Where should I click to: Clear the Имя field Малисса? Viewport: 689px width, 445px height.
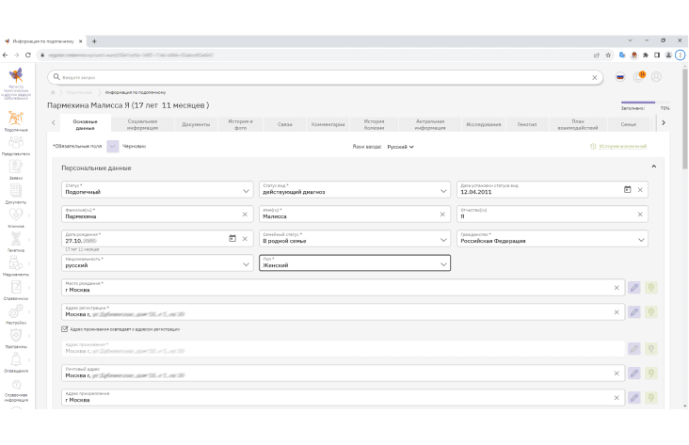(442, 215)
